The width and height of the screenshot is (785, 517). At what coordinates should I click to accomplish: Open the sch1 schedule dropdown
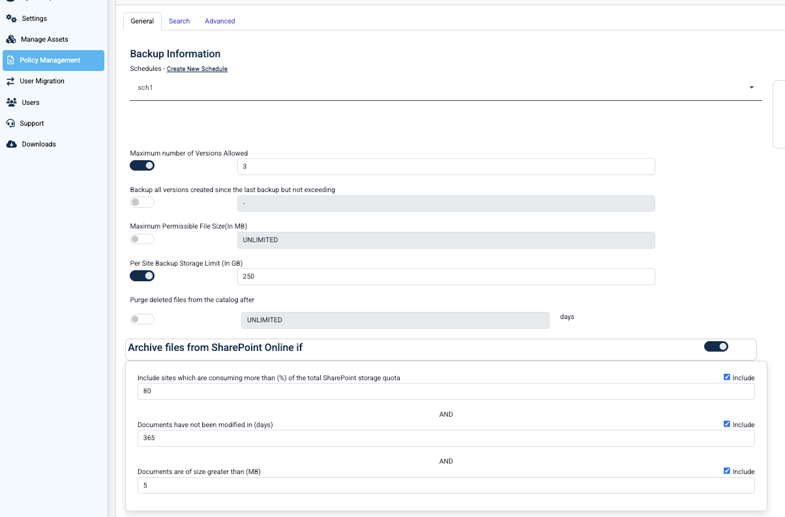coord(446,87)
